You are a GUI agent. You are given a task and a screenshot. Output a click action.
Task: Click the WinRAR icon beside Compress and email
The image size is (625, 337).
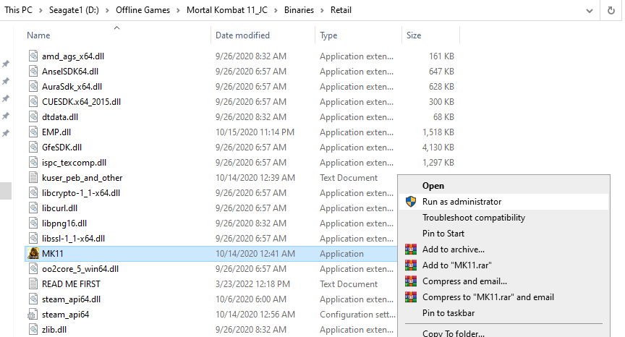[x=411, y=281]
